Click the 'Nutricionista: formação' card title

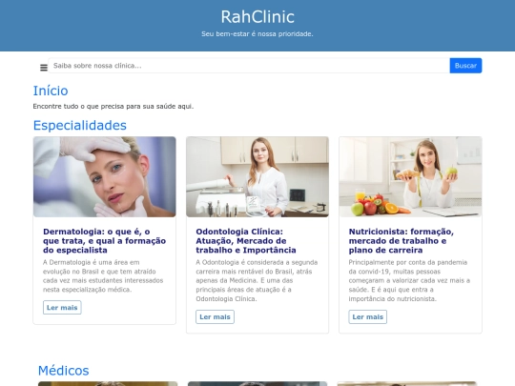coord(401,241)
